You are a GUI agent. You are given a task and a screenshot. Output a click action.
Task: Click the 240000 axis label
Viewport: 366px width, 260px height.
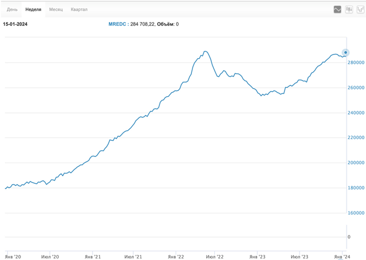[356, 113]
